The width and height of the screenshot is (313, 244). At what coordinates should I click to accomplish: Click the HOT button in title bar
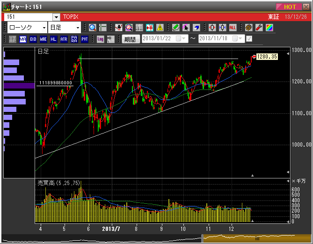coord(289,7)
